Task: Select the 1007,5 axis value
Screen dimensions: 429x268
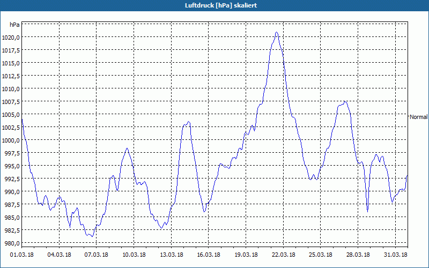Action: 11,102
